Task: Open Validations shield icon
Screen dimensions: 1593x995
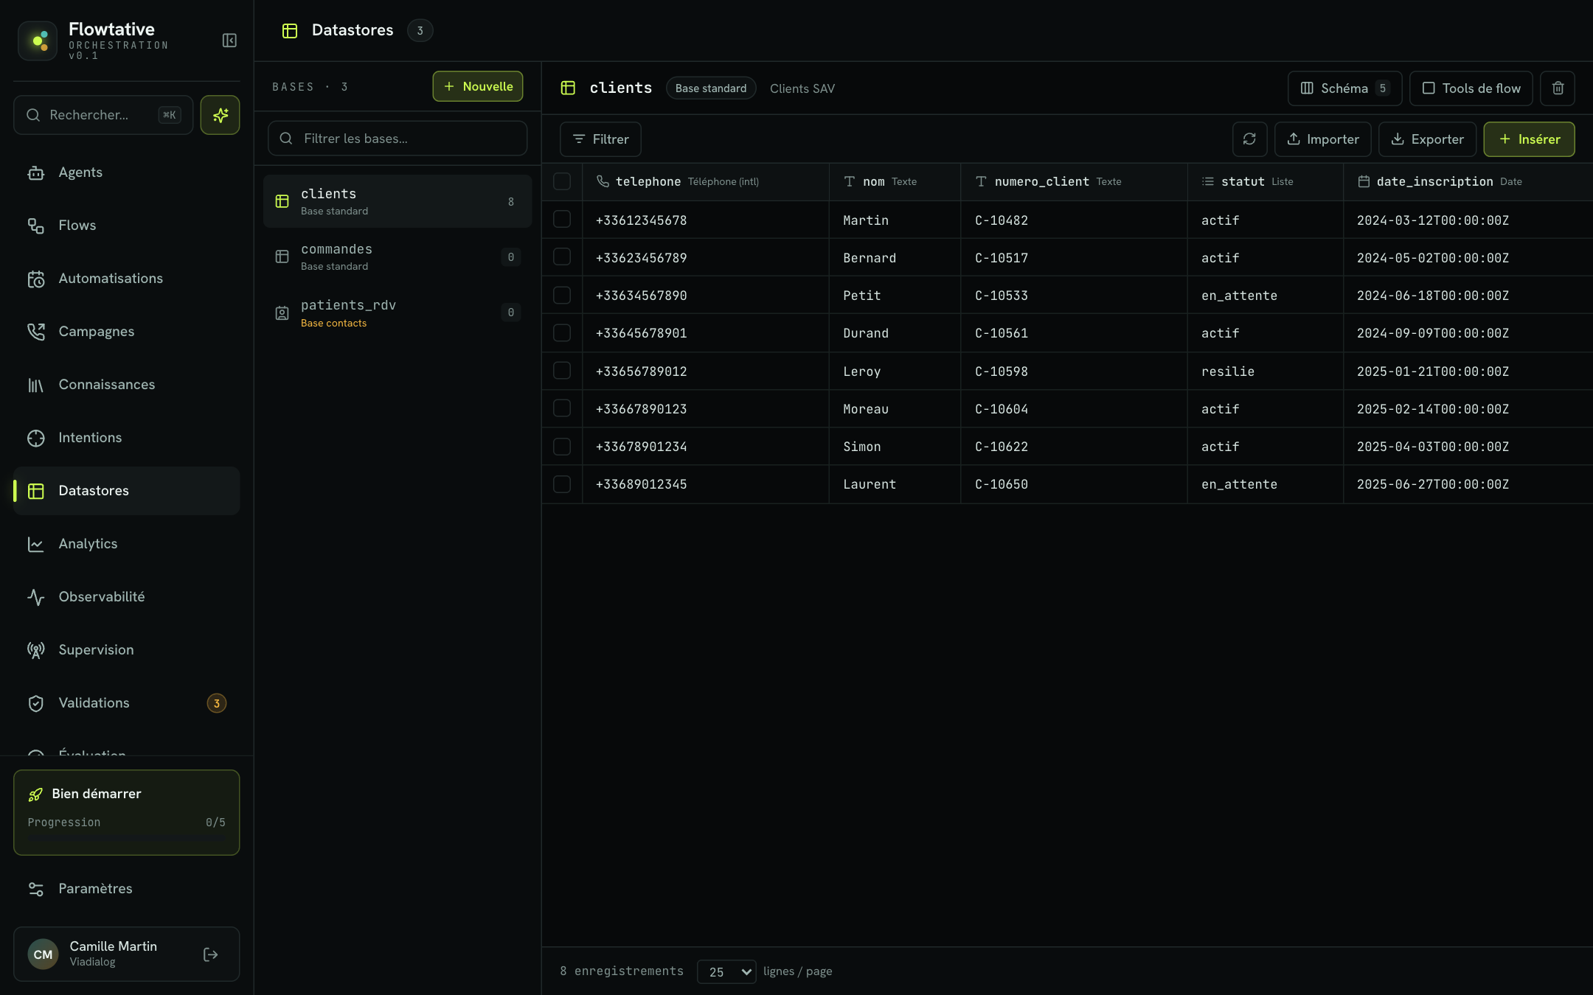Action: coord(35,703)
